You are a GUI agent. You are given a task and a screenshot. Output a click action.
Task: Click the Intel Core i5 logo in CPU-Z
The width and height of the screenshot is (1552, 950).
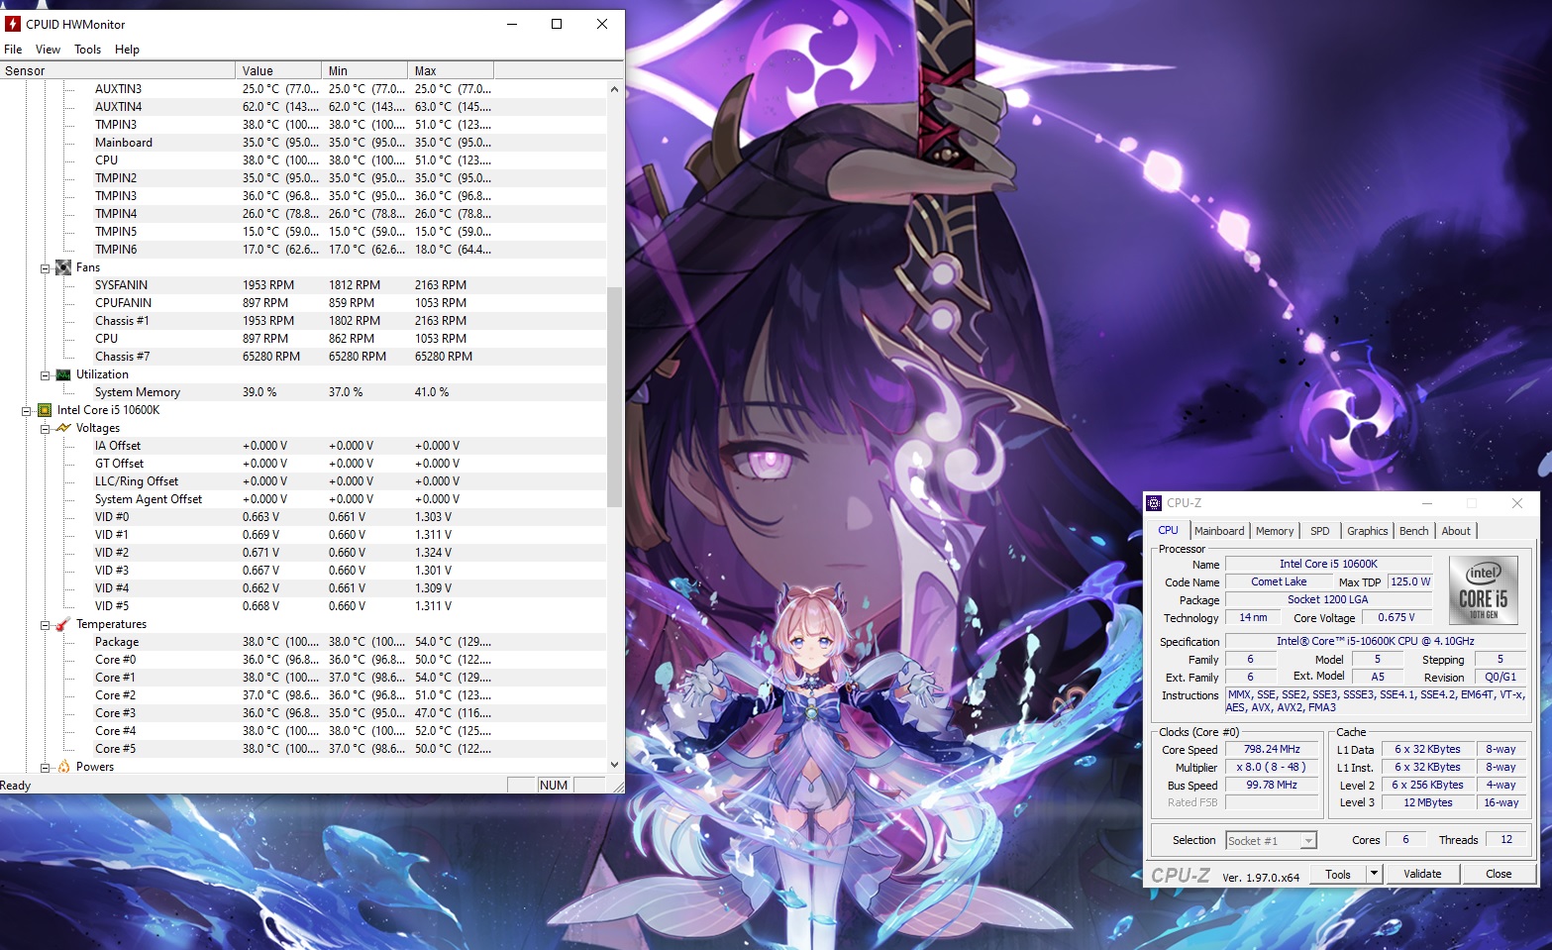point(1483,589)
